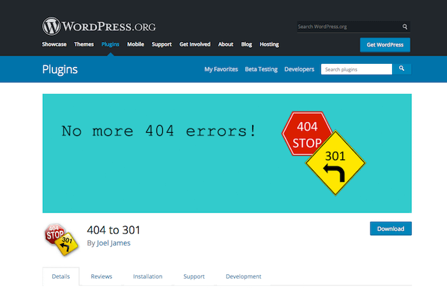Image resolution: width=447 pixels, height=289 pixels.
Task: Go to the Themes section
Action: pyautogui.click(x=84, y=44)
